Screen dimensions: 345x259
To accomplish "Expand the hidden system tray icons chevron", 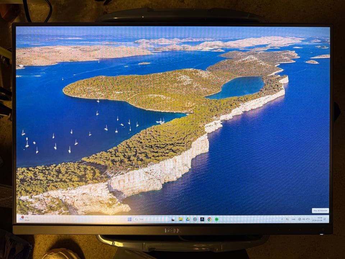I will tap(282, 219).
